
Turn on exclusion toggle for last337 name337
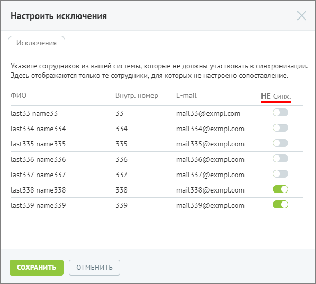[x=281, y=174]
